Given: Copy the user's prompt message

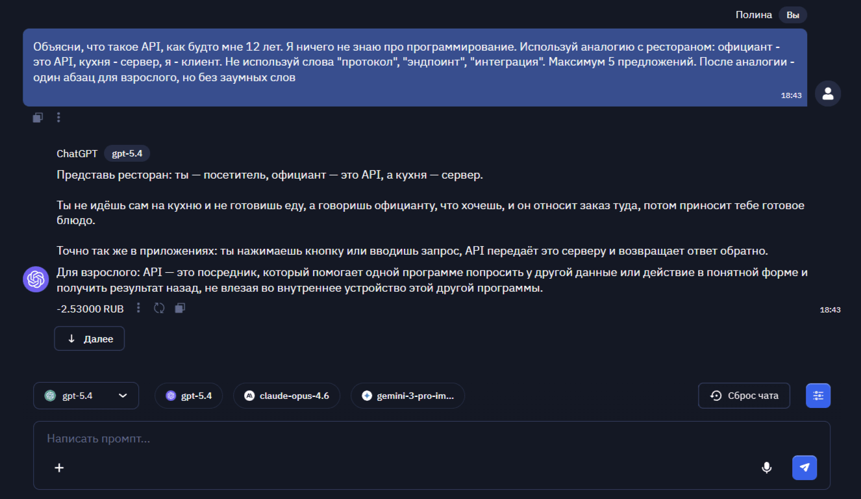Looking at the screenshot, I should (38, 118).
